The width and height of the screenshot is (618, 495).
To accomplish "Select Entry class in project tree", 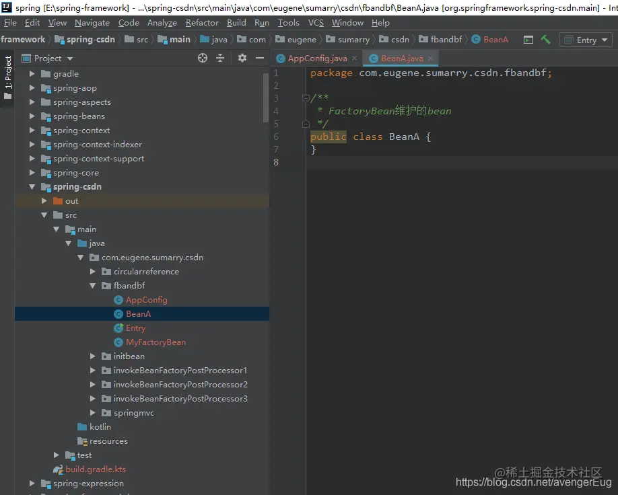I will [x=135, y=328].
